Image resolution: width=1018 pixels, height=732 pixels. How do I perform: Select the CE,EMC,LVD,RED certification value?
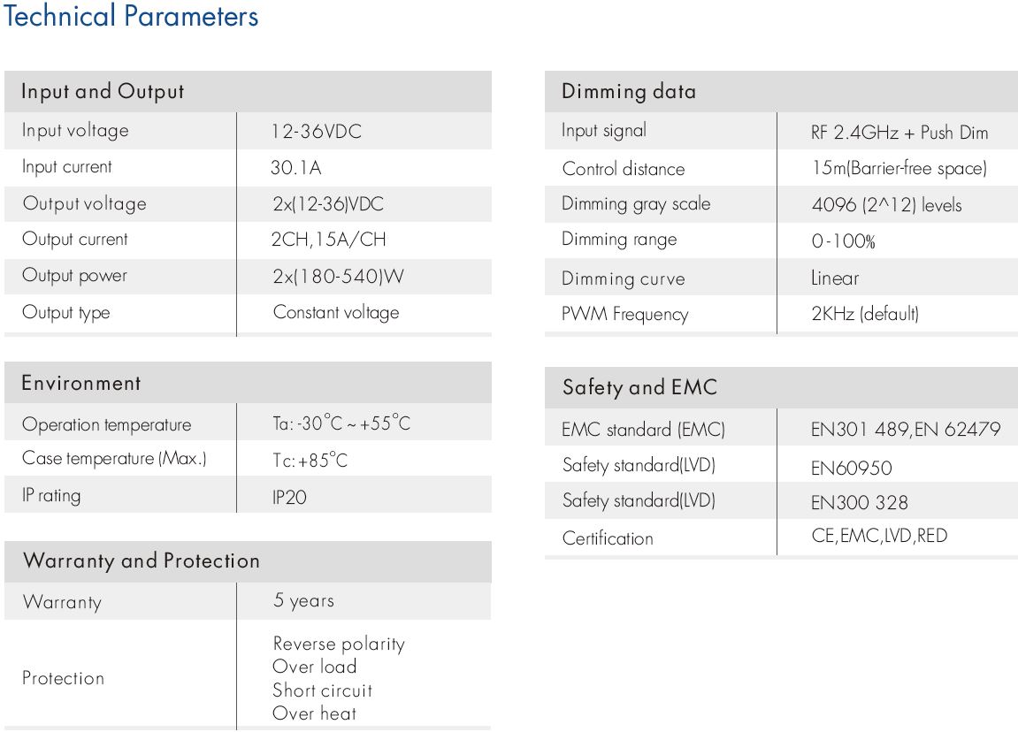point(878,536)
